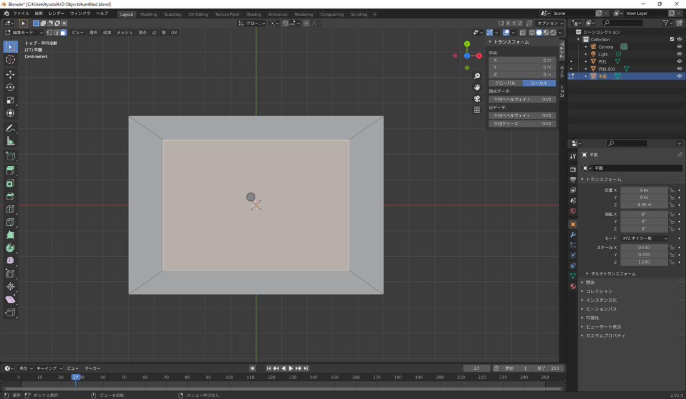The image size is (686, 399).
Task: Hide 円柱.001 with its eye icon
Action: (x=679, y=69)
